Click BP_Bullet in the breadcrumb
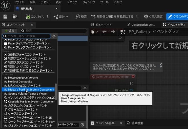This screenshot has width=188, height=129. 138,32
